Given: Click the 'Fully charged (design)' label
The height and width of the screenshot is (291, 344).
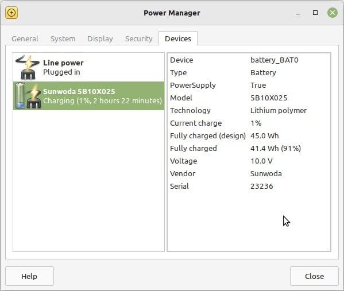Looking at the screenshot, I should [208, 135].
